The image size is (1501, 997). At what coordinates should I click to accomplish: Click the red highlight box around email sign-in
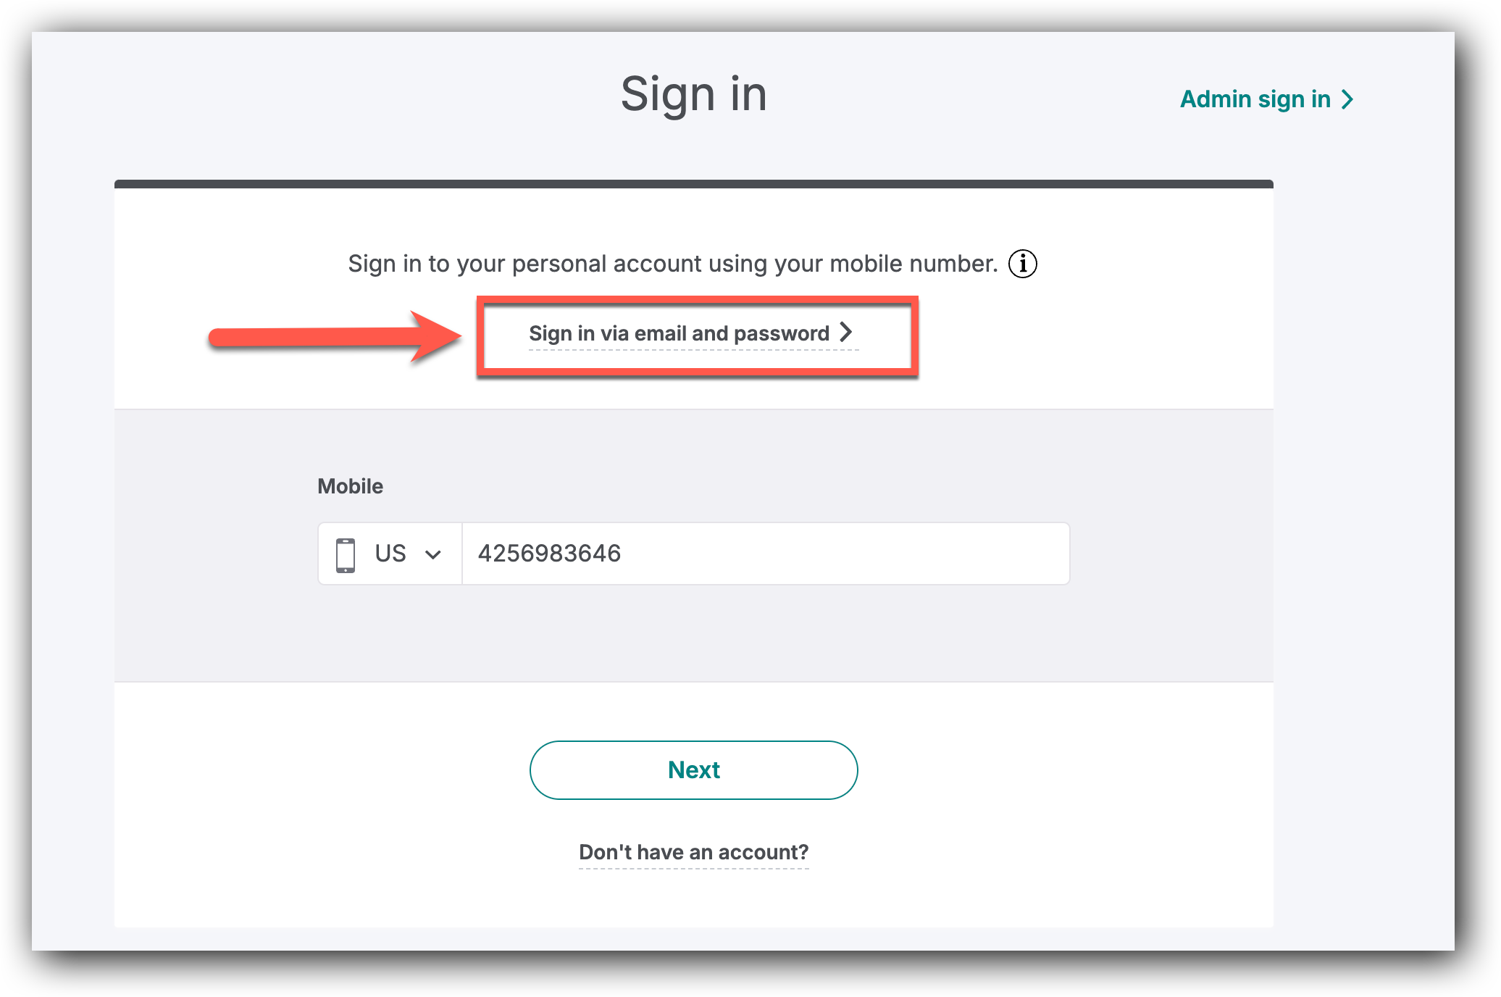tap(698, 335)
